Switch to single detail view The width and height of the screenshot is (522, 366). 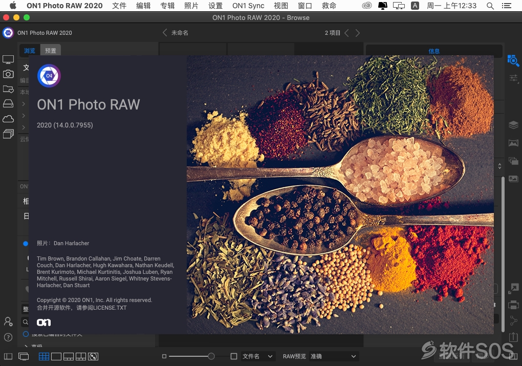coord(56,356)
